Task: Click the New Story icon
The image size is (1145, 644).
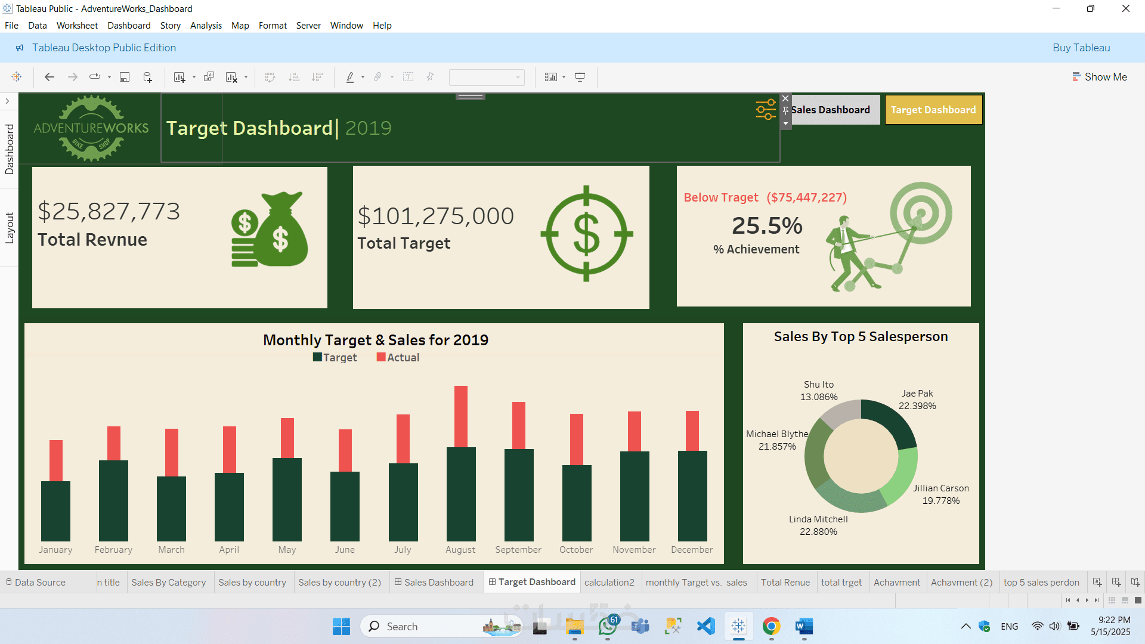Action: coord(1135,583)
